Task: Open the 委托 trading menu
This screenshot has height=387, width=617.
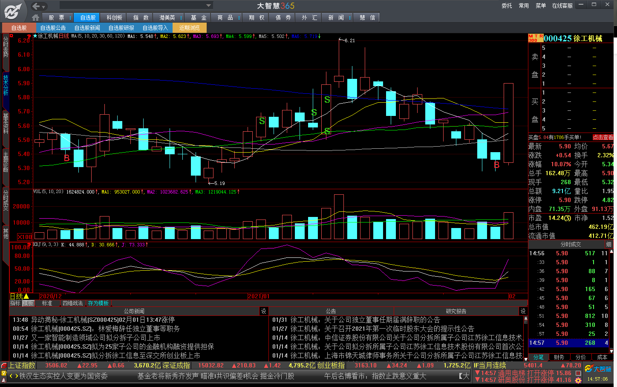Action: click(507, 6)
